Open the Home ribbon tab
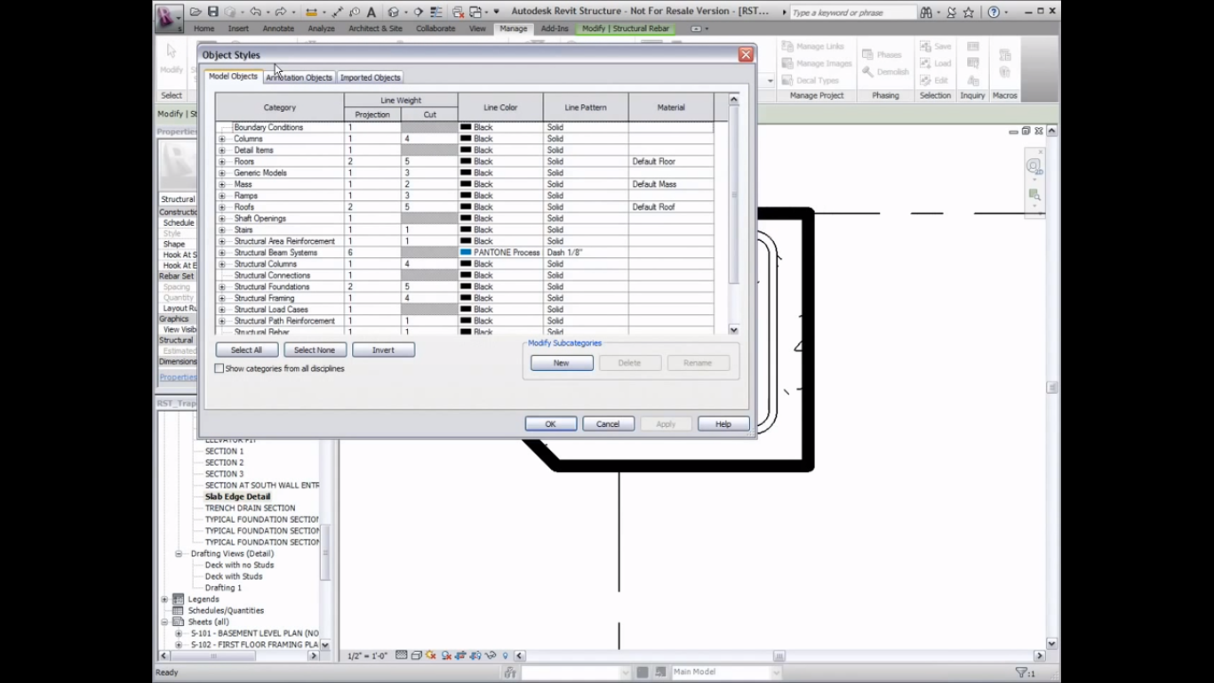 point(204,28)
